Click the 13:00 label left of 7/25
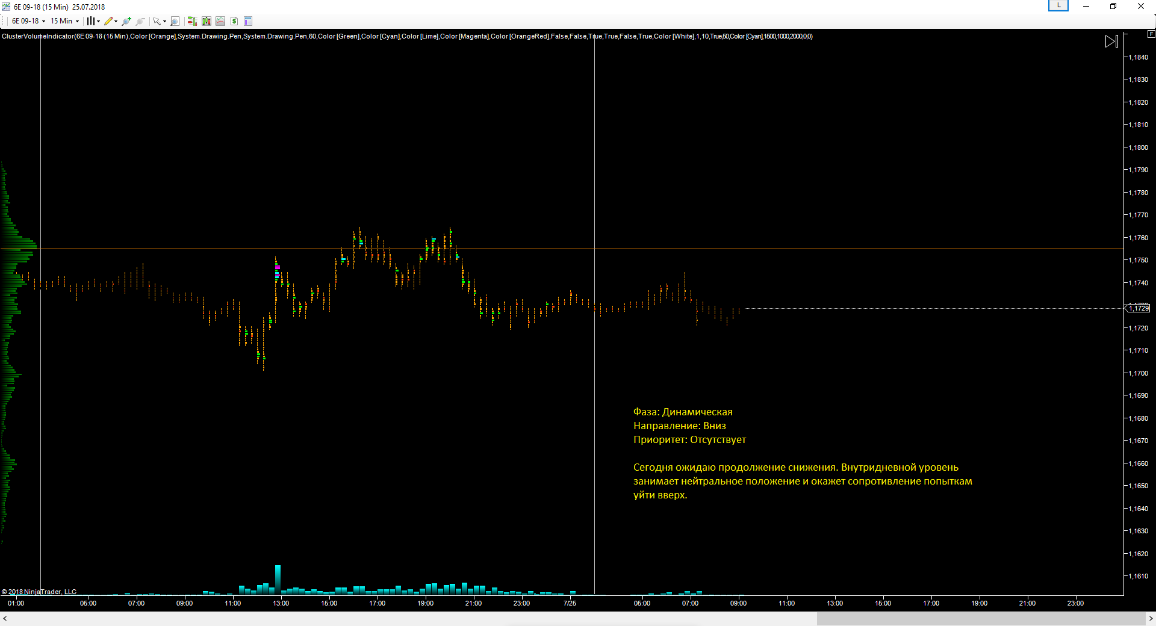The image size is (1156, 626). click(x=281, y=603)
